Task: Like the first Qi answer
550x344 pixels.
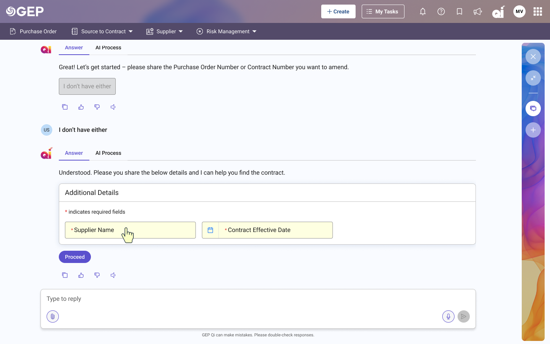Action: pyautogui.click(x=81, y=107)
